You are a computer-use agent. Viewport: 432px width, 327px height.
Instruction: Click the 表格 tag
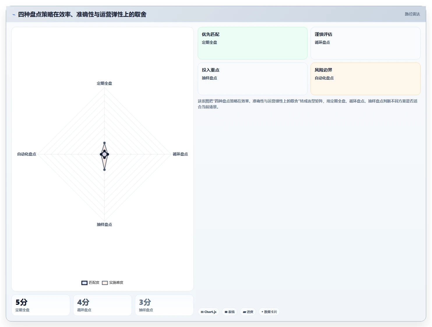[230, 312]
